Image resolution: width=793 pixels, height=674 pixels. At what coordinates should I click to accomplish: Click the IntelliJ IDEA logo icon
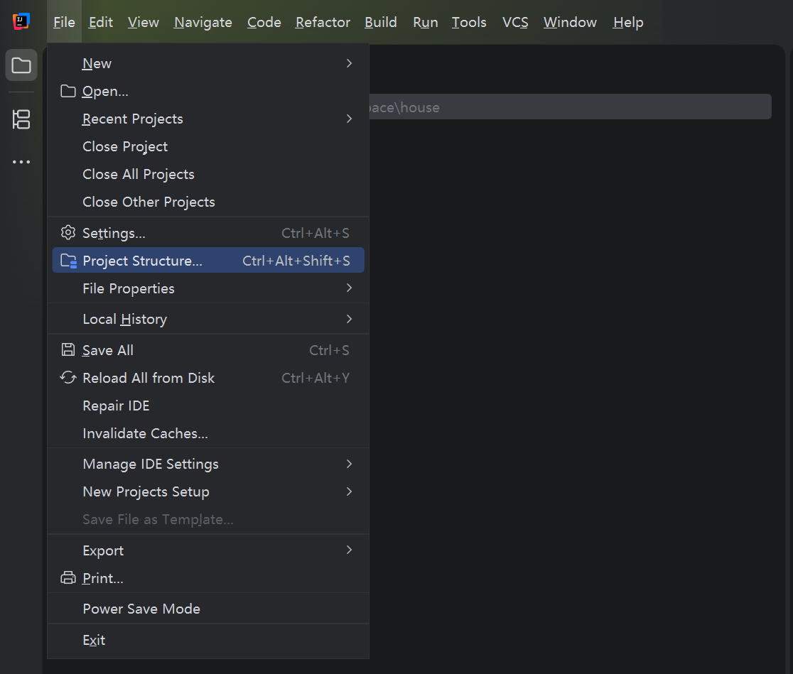pos(21,21)
